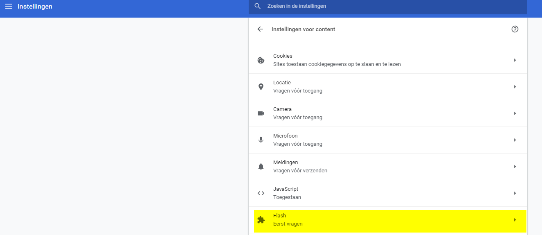
Task: Click the Instellingen title text
Action: [x=35, y=7]
